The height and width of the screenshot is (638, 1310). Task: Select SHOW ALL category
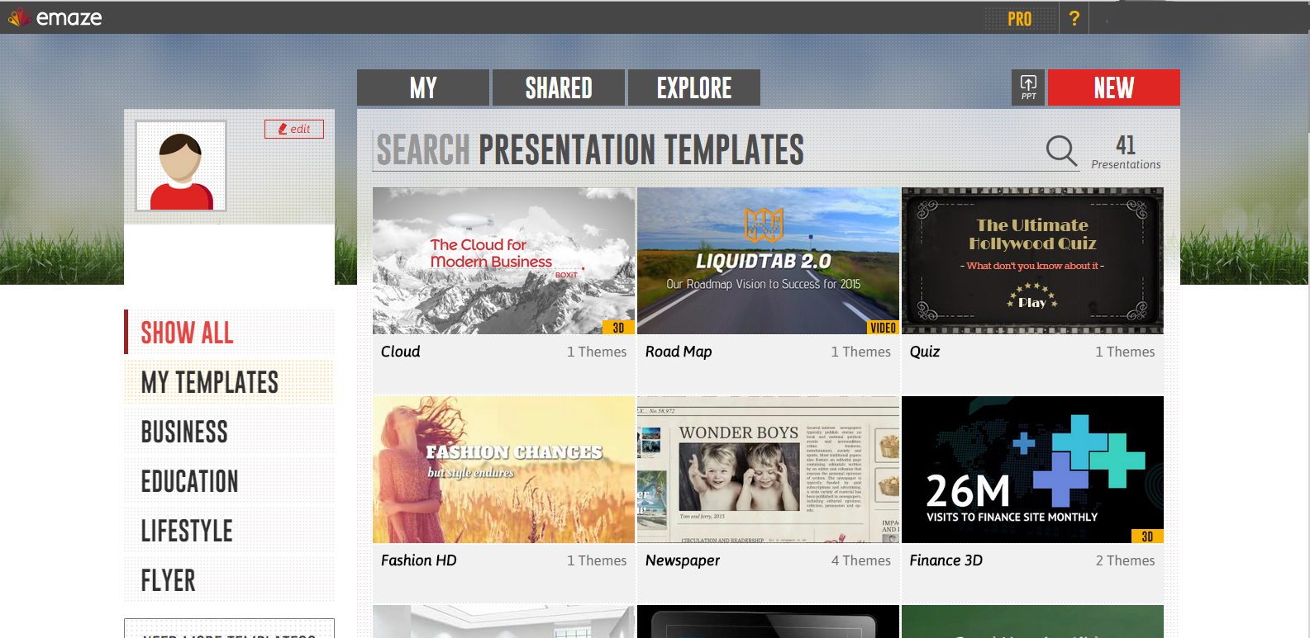pos(229,333)
